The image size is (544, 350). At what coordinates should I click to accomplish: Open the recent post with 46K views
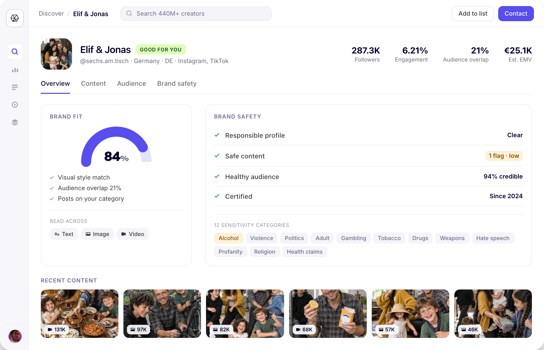tap(493, 314)
